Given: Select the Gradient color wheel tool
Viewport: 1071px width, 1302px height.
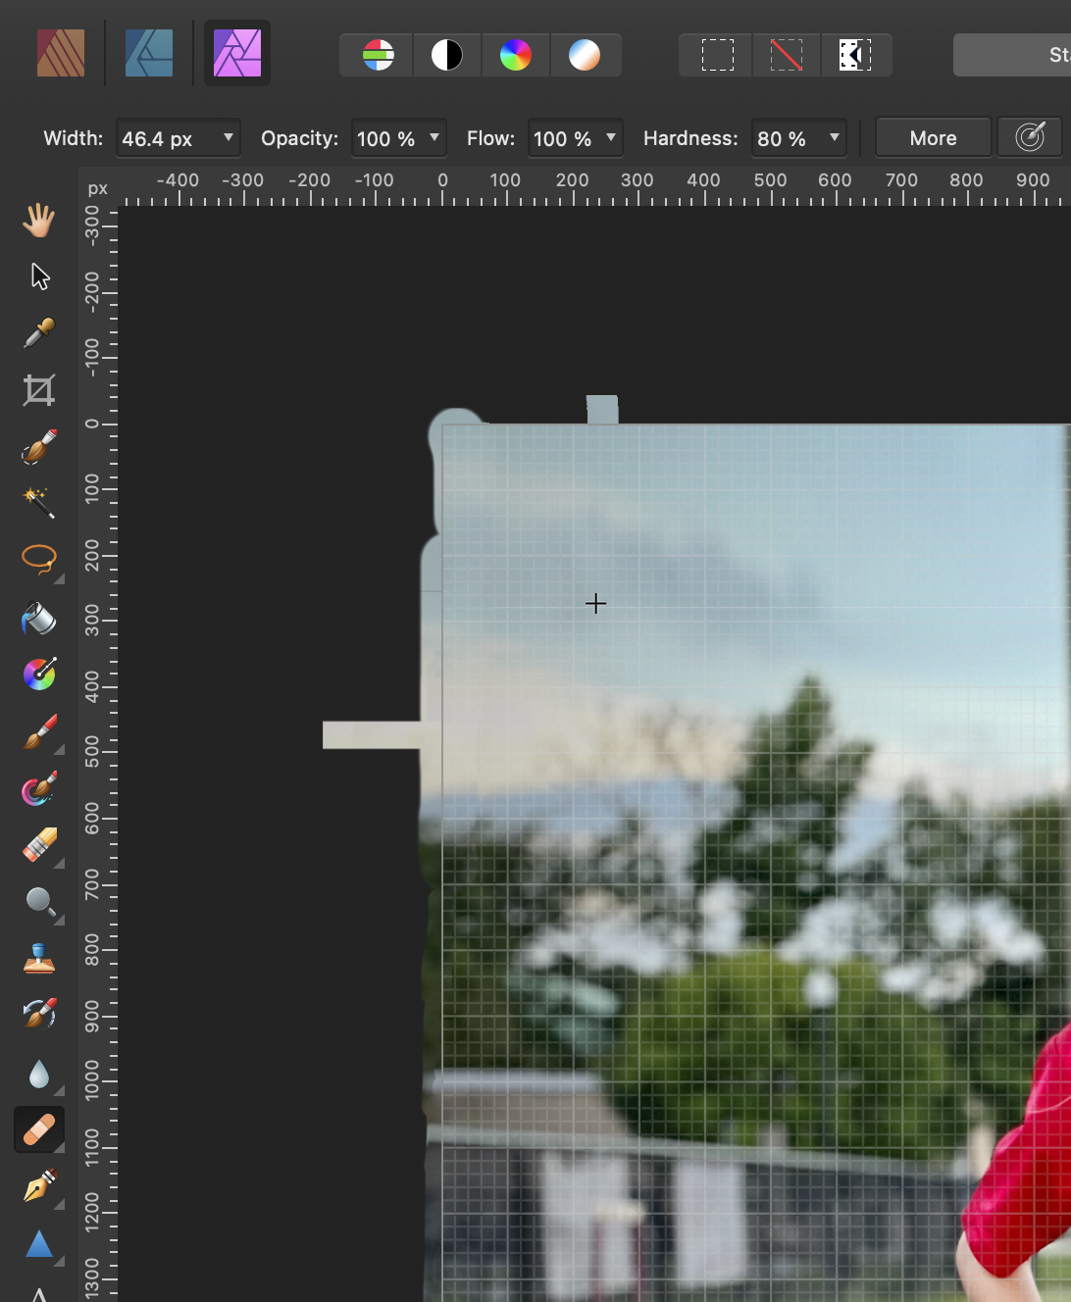Looking at the screenshot, I should pyautogui.click(x=39, y=675).
